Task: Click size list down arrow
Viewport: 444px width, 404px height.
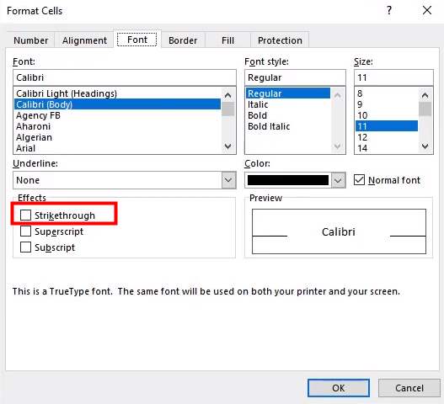Action: (x=425, y=146)
